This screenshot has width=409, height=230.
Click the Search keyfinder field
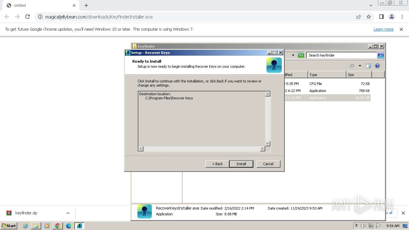[x=341, y=55]
